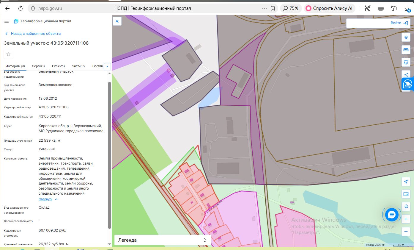Select the ruler measurement tool
The width and height of the screenshot is (414, 250).
point(406,50)
